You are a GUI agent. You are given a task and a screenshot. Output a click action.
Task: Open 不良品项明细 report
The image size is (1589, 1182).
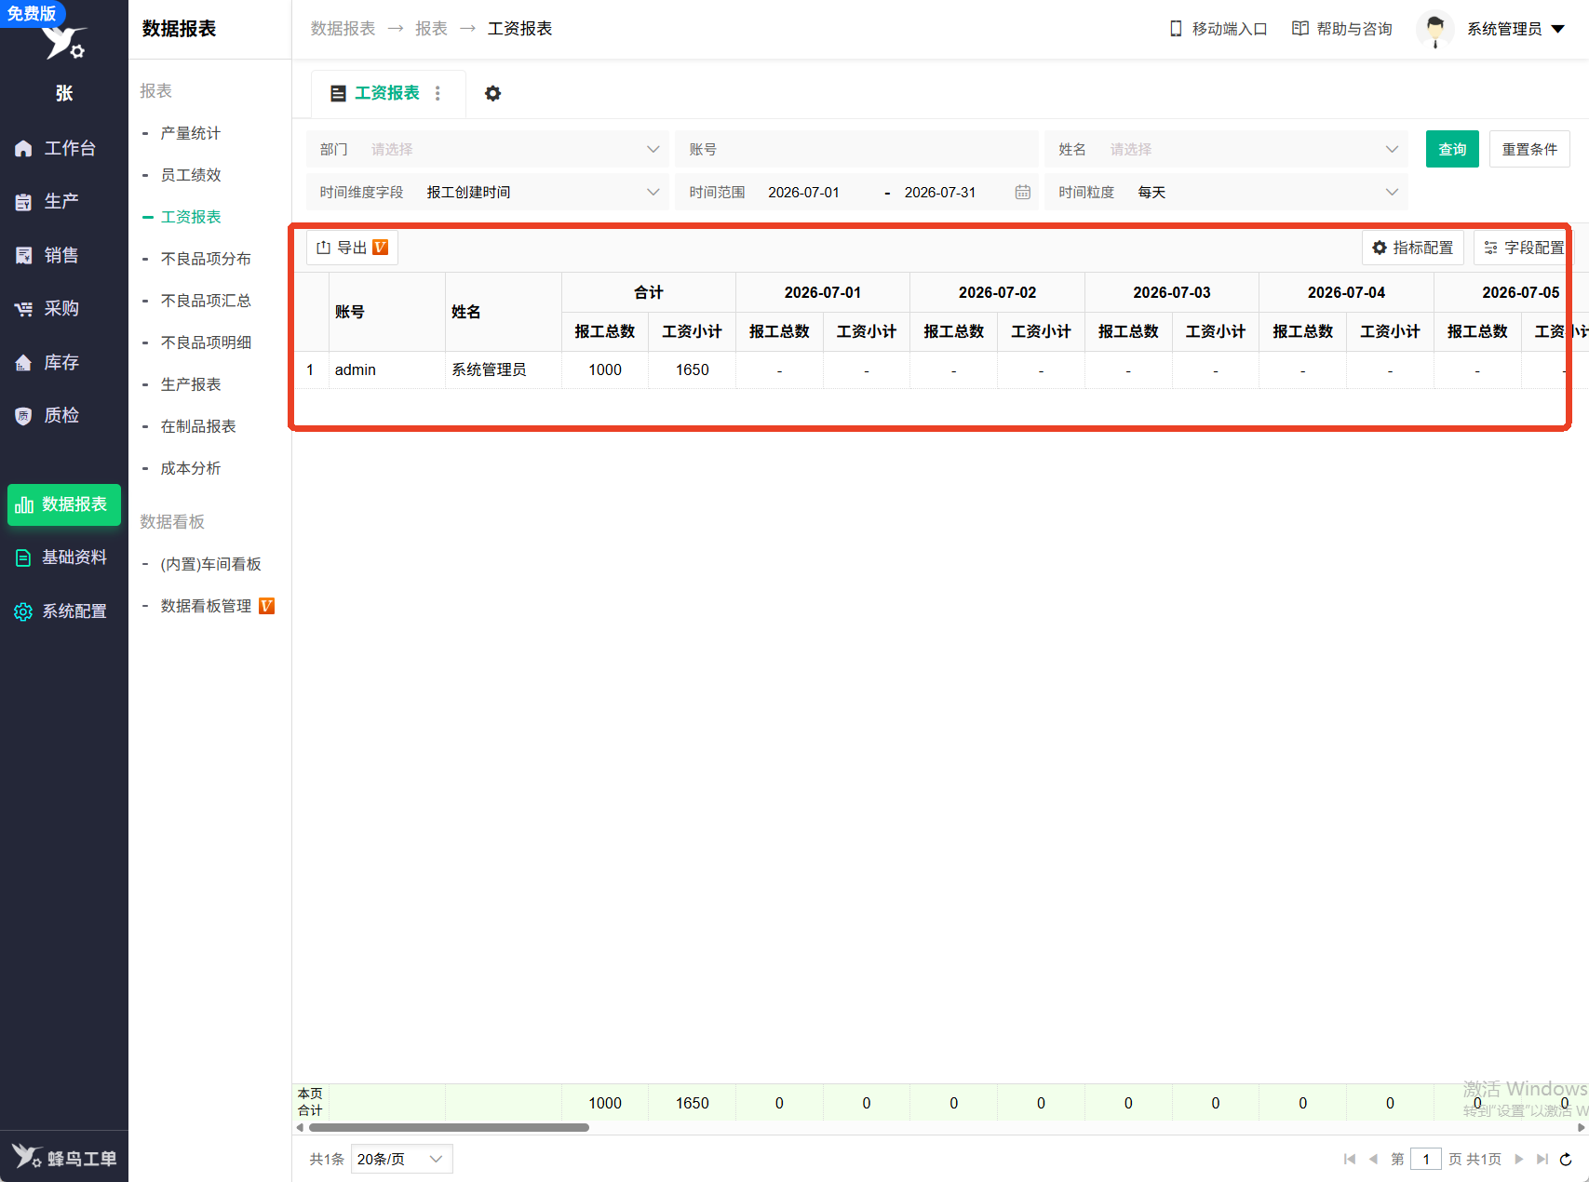[x=206, y=343]
